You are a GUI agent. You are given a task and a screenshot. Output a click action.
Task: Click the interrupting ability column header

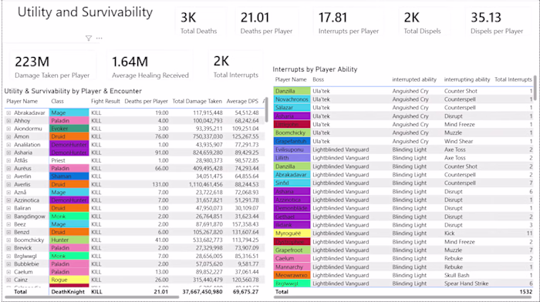coord(467,79)
